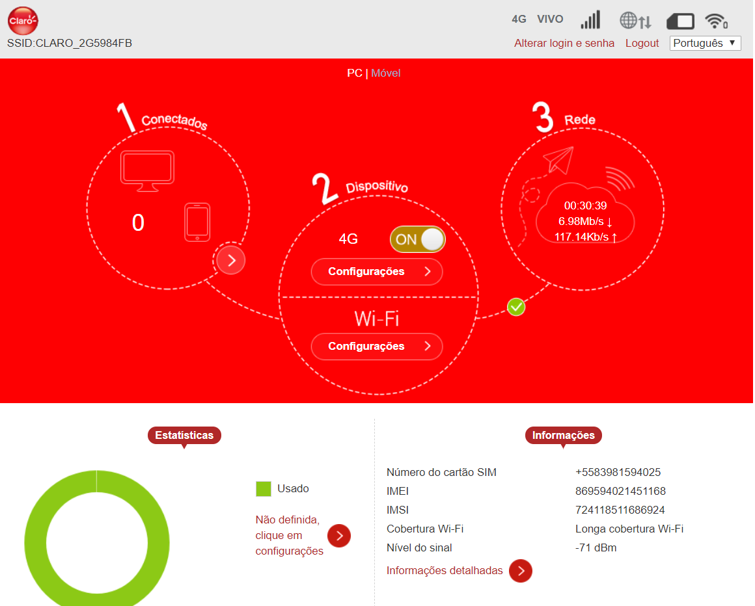Click Alterar login e senha link

(564, 44)
